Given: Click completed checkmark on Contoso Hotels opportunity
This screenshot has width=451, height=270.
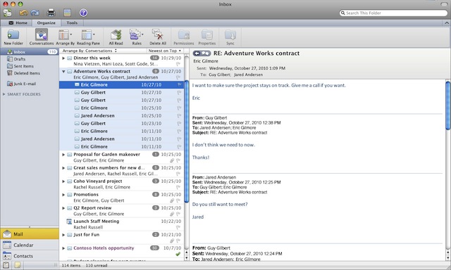Looking at the screenshot, I should [178, 254].
